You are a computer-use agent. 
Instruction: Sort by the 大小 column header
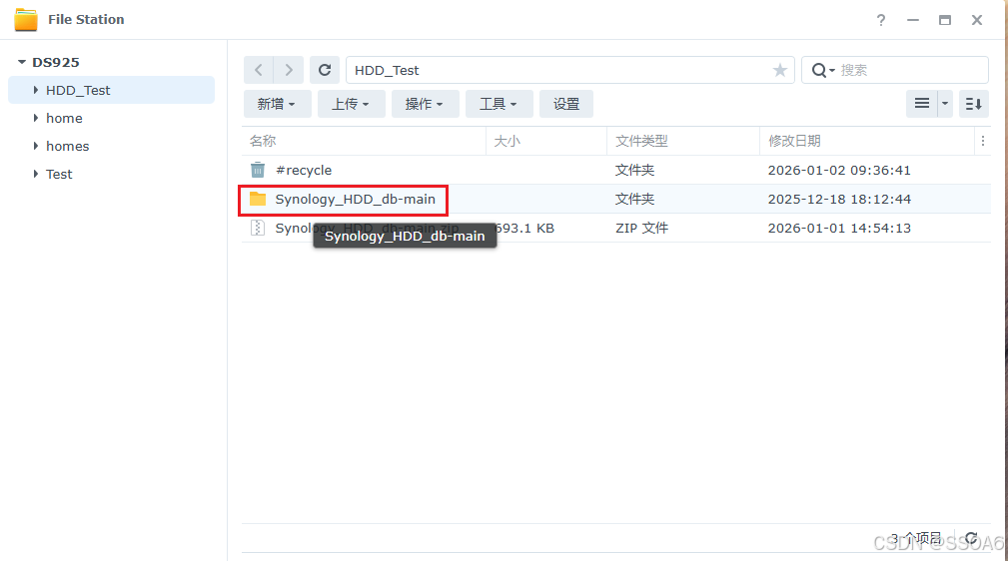click(x=546, y=141)
